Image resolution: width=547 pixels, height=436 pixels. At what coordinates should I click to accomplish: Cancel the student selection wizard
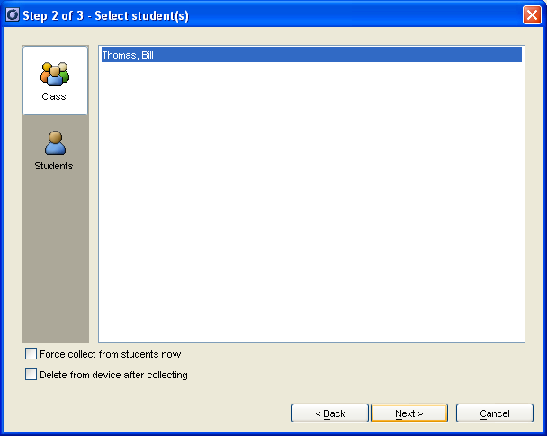coord(494,413)
